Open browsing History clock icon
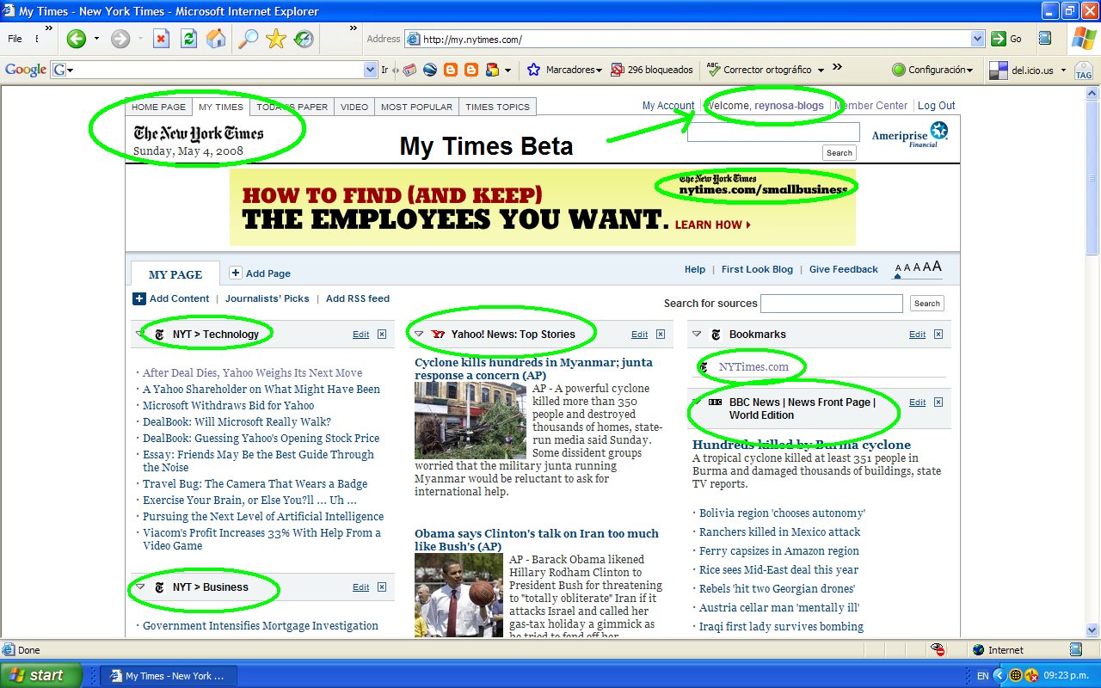This screenshot has height=688, width=1101. 304,39
